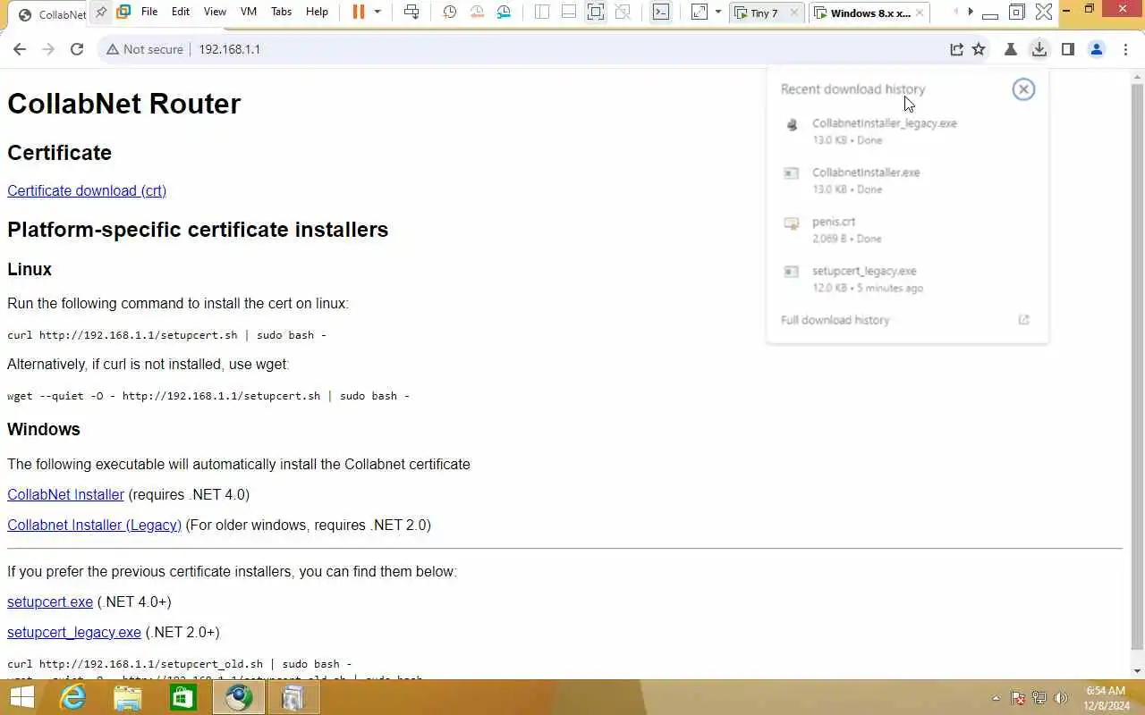The height and width of the screenshot is (715, 1145).
Task: Click the setupcert.exe link
Action: (50, 601)
